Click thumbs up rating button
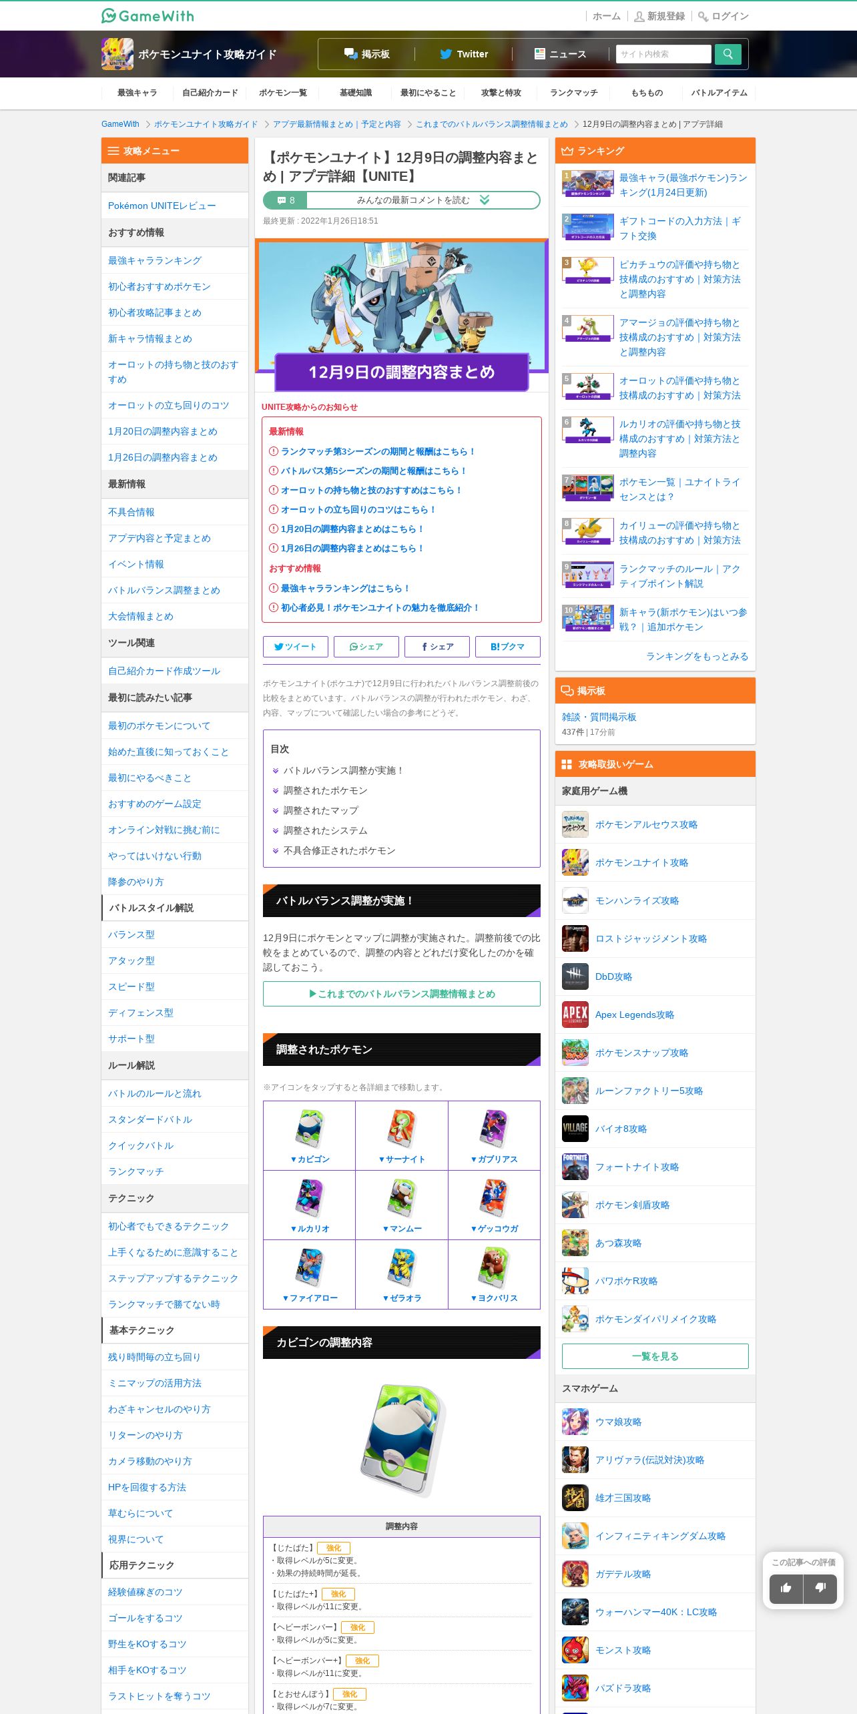Image resolution: width=857 pixels, height=1714 pixels. tap(786, 1588)
